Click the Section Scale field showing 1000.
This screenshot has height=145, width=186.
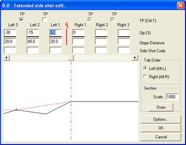pyautogui.click(x=172, y=97)
